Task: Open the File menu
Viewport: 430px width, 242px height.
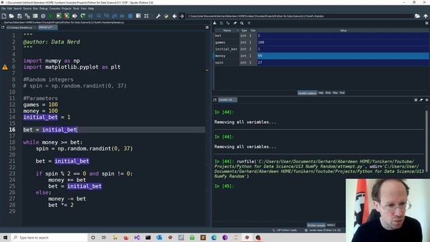Action: coord(3,9)
